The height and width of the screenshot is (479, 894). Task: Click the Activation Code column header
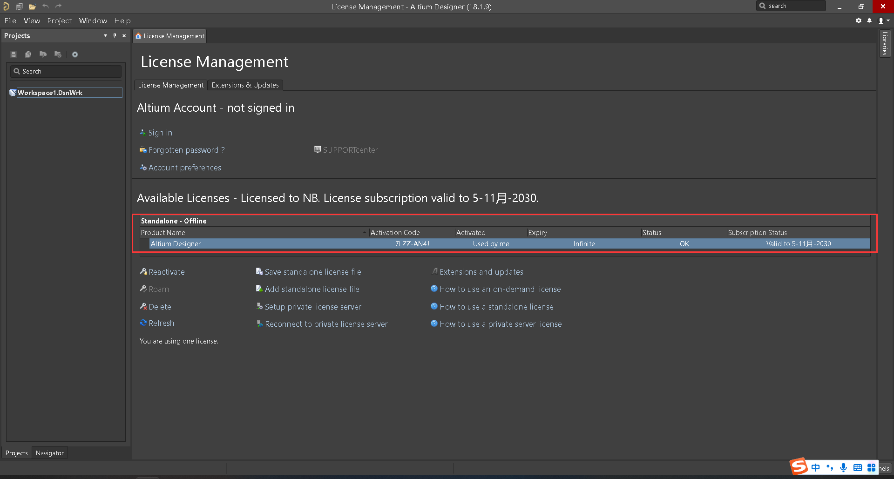coord(412,233)
